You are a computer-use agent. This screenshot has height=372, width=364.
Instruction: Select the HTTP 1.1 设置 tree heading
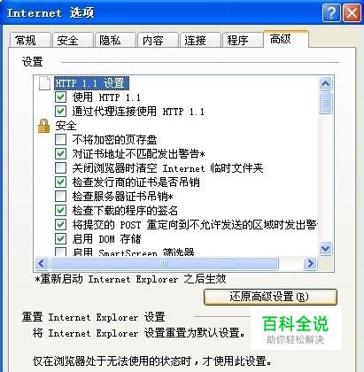click(x=91, y=83)
